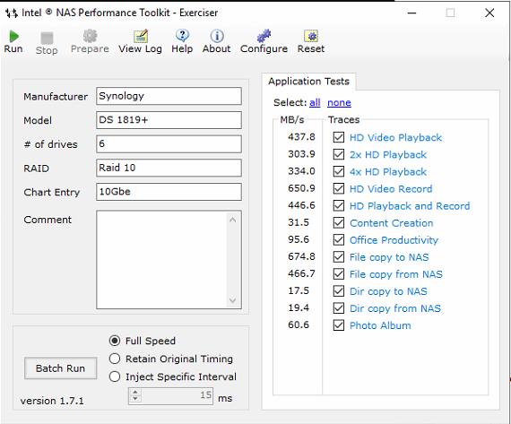This screenshot has width=511, height=424.
Task: Click the # of drives field
Action: [169, 143]
